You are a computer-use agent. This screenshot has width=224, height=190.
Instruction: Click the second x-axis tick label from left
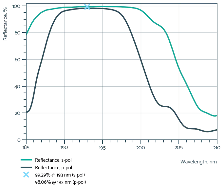(x=64, y=148)
